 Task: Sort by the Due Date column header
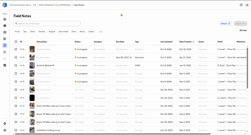pyautogui.click(x=120, y=42)
